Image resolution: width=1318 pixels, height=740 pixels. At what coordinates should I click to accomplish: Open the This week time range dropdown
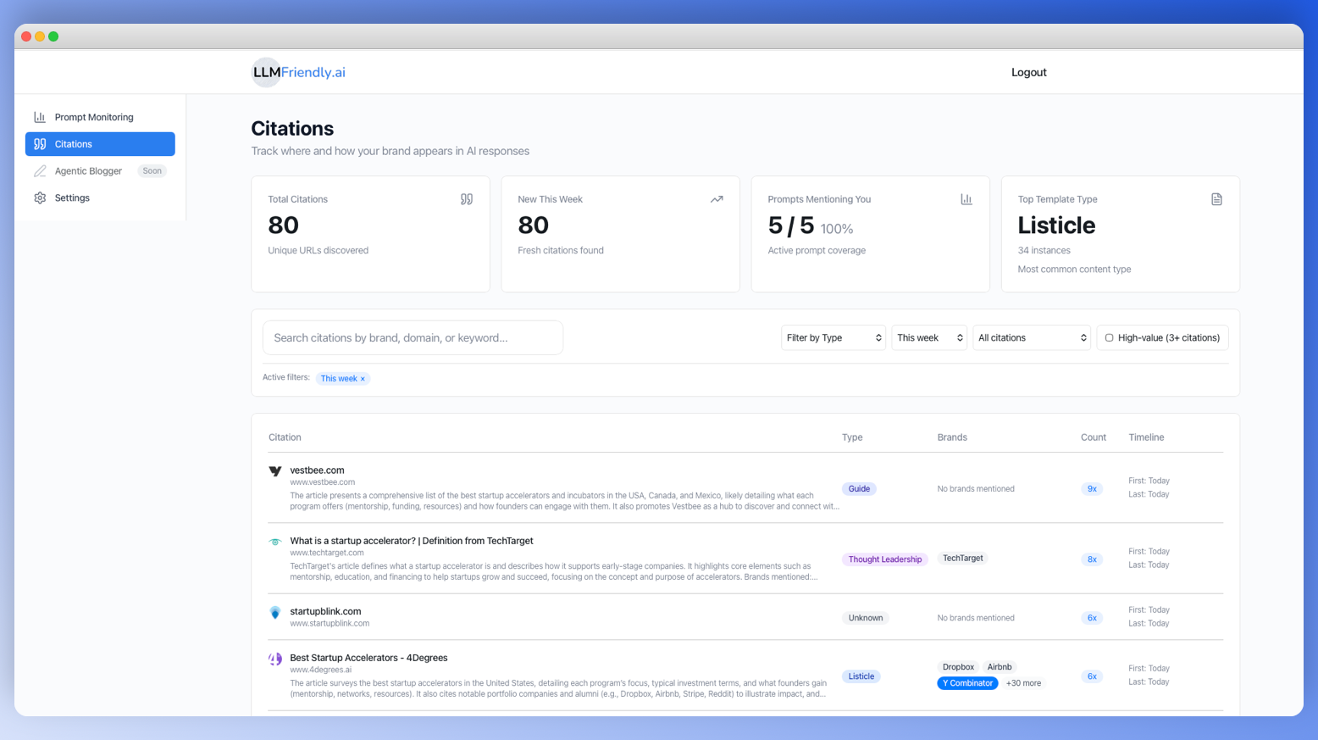coord(928,337)
